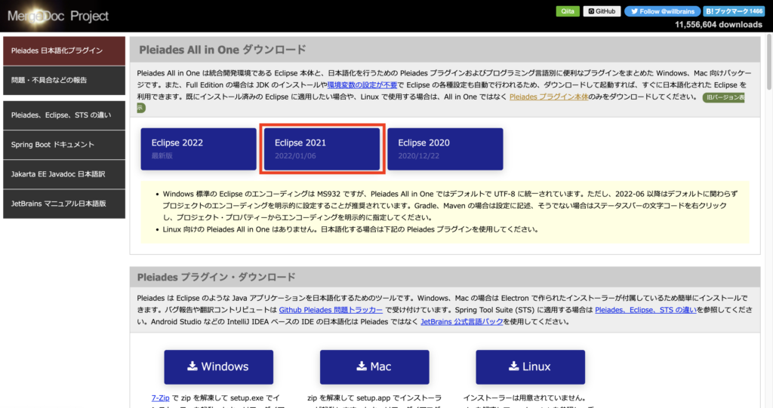The width and height of the screenshot is (773, 408).
Task: Open JetBrains 公式言語パック link
Action: 462,322
